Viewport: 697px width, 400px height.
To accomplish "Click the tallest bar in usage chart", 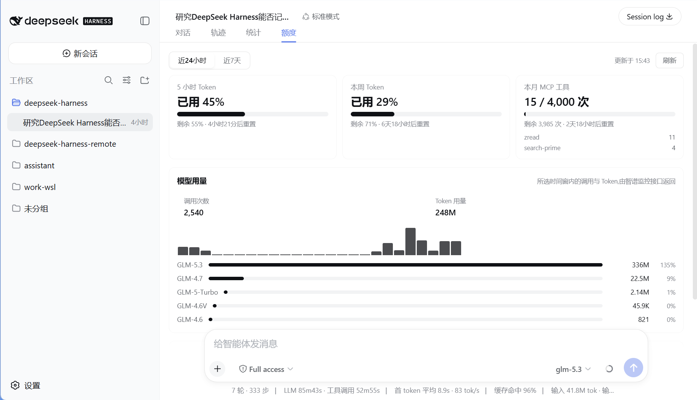I will point(410,241).
